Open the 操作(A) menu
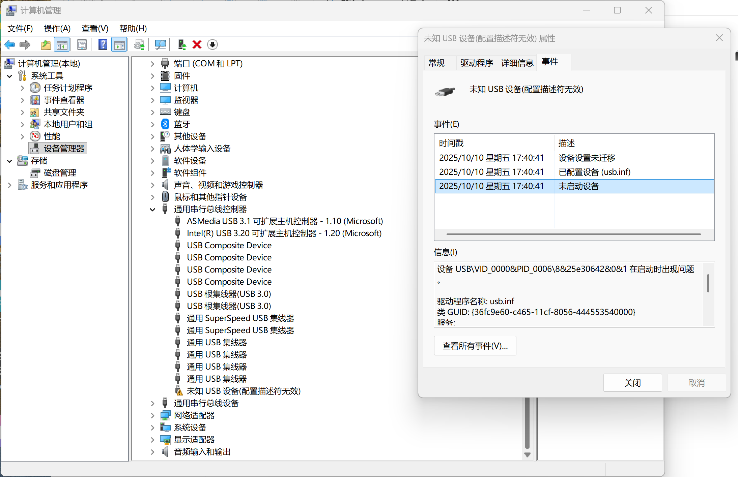The width and height of the screenshot is (738, 477). click(57, 29)
